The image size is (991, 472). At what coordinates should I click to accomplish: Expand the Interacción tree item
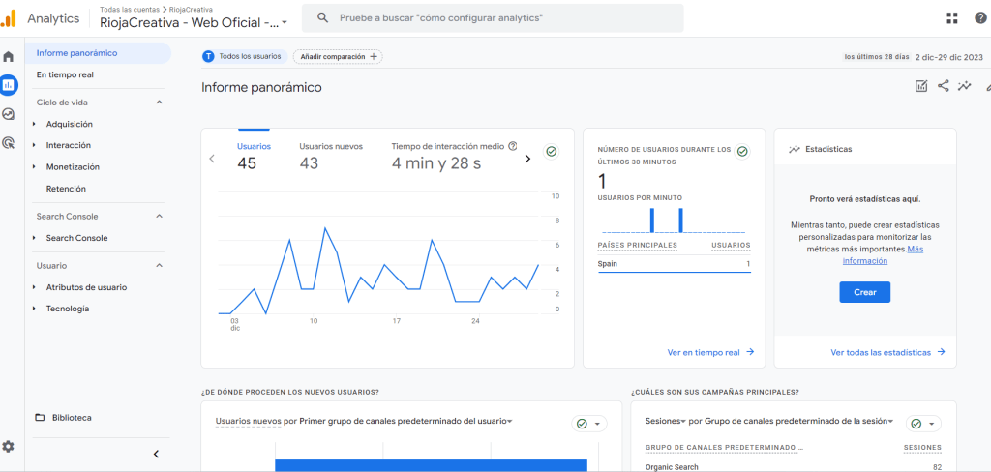pos(34,145)
